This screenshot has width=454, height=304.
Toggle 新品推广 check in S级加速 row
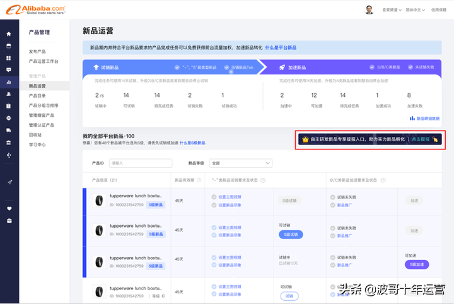coord(333,265)
